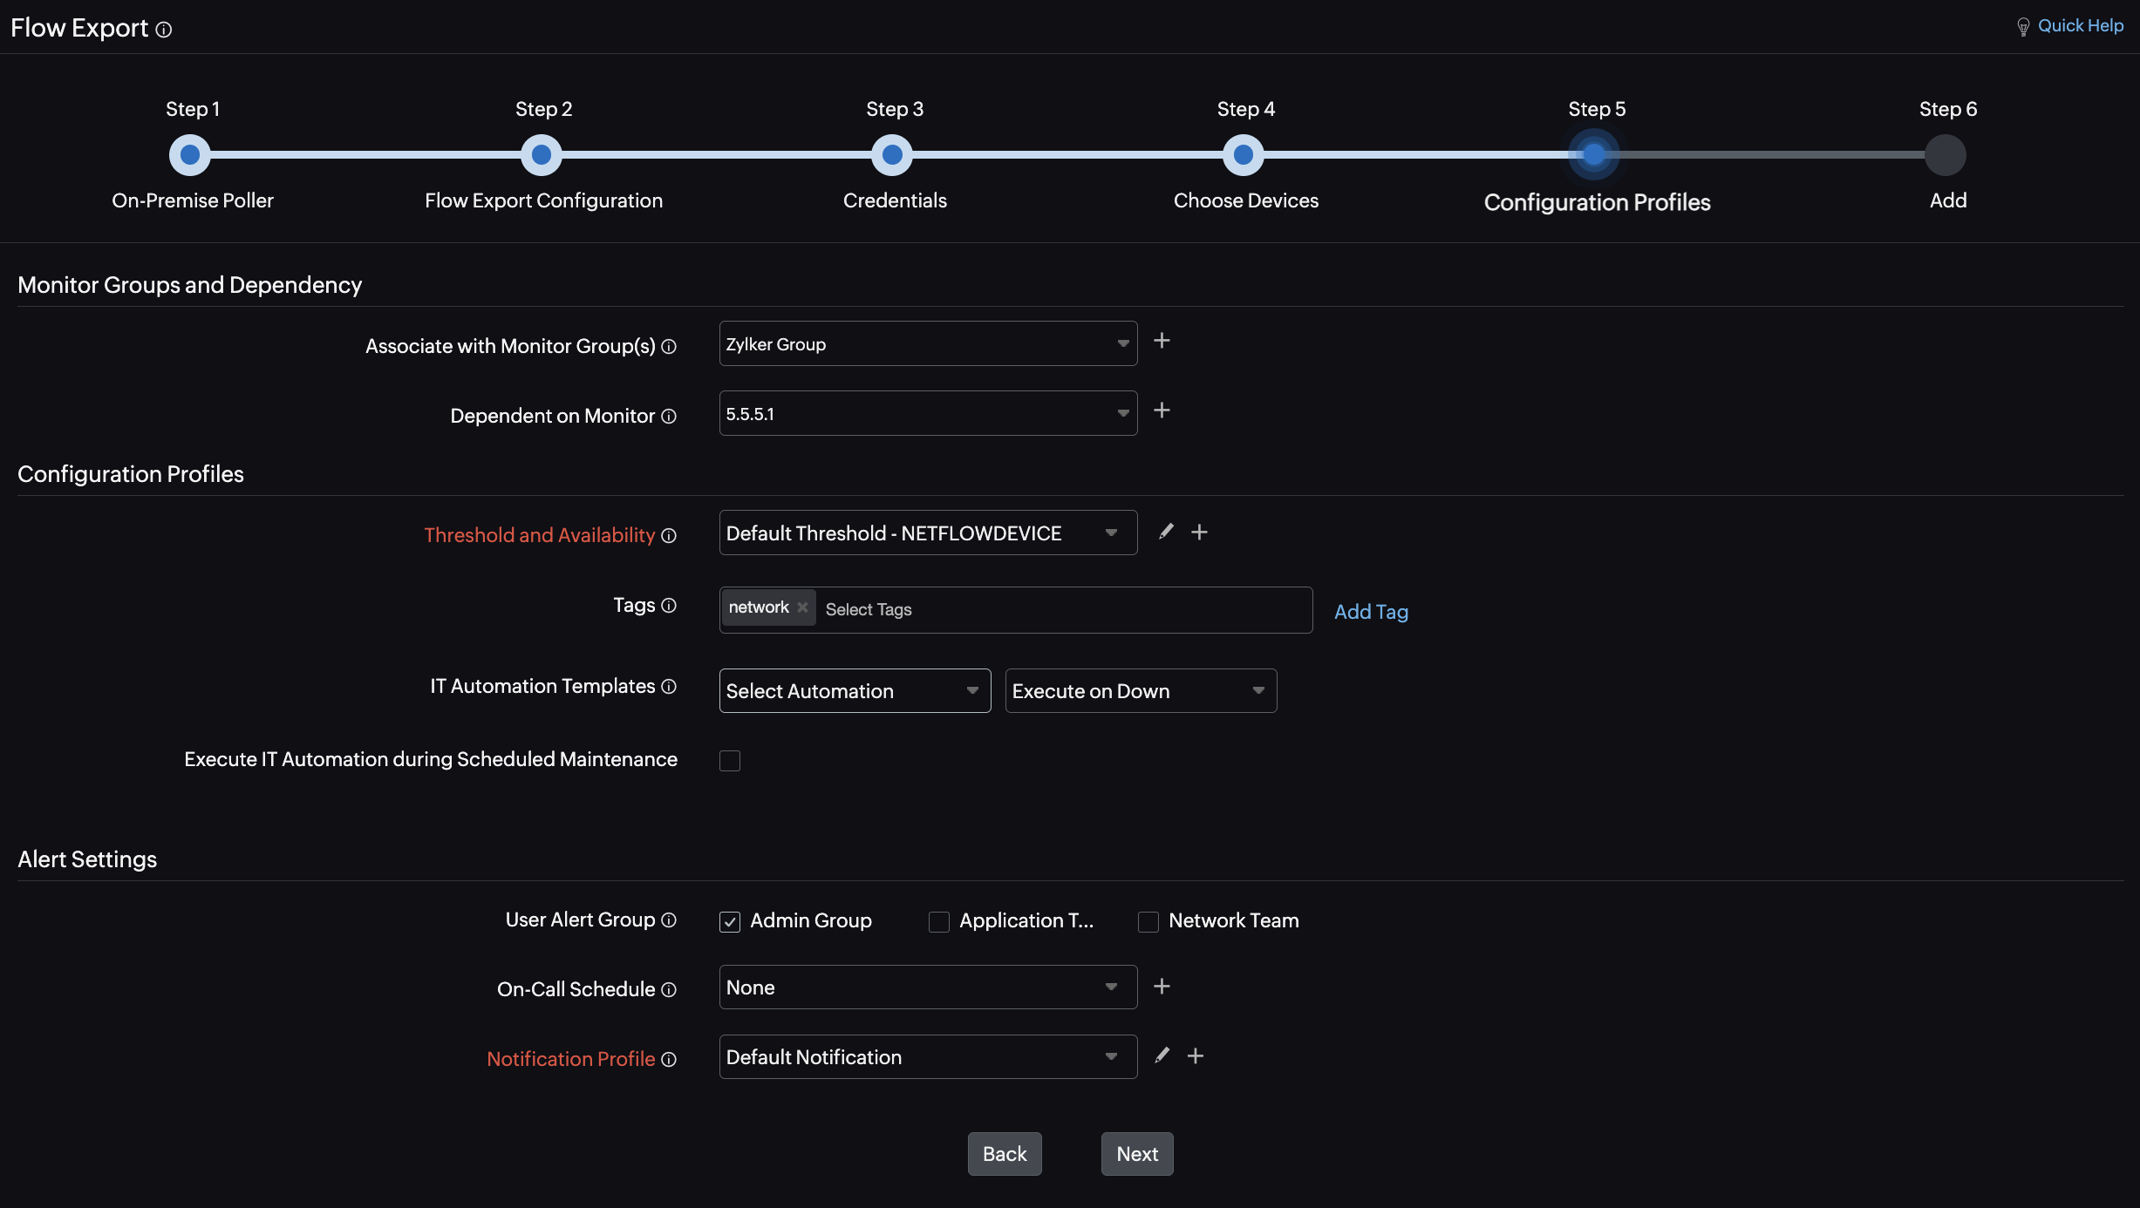Toggle Execute IT Automation during Scheduled Maintenance
Image resolution: width=2140 pixels, height=1208 pixels.
(731, 760)
